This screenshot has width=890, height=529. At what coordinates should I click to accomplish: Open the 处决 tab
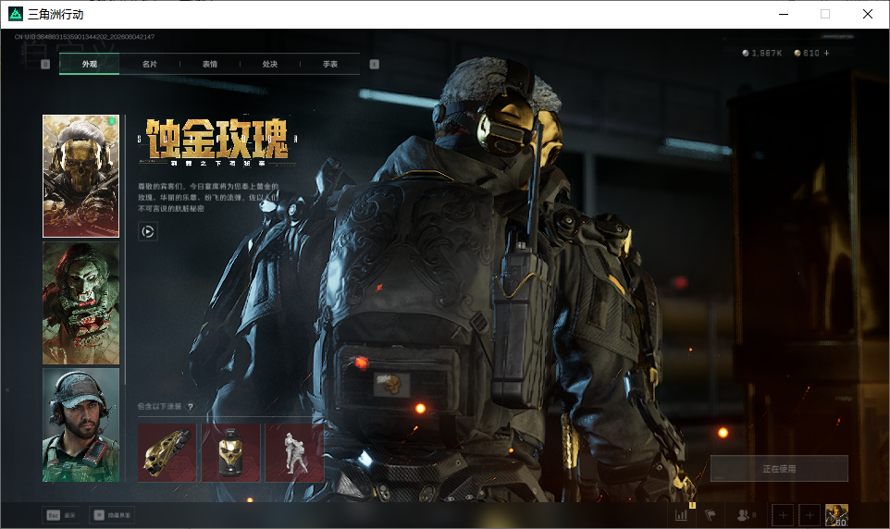pyautogui.click(x=269, y=64)
